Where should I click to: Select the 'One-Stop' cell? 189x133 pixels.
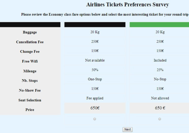pos(95,79)
